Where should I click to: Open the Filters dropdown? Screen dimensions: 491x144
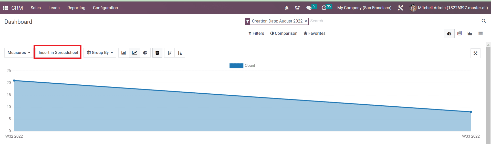point(256,34)
